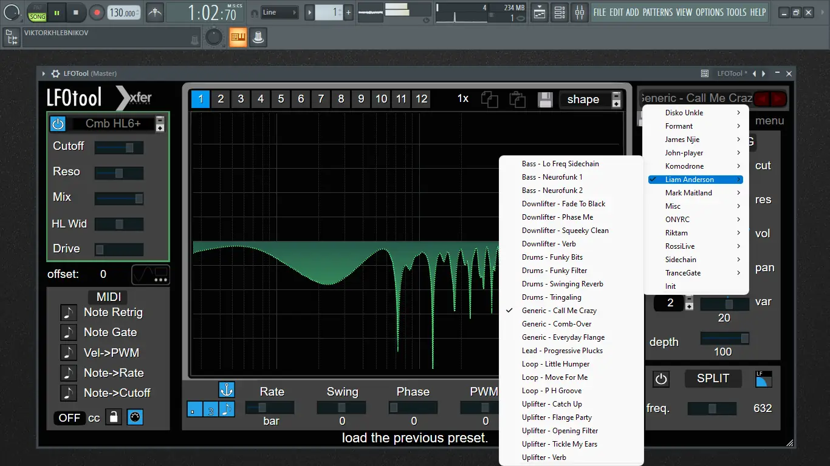The width and height of the screenshot is (830, 466).
Task: Open the metronome icon beside the tempo
Action: point(155,12)
